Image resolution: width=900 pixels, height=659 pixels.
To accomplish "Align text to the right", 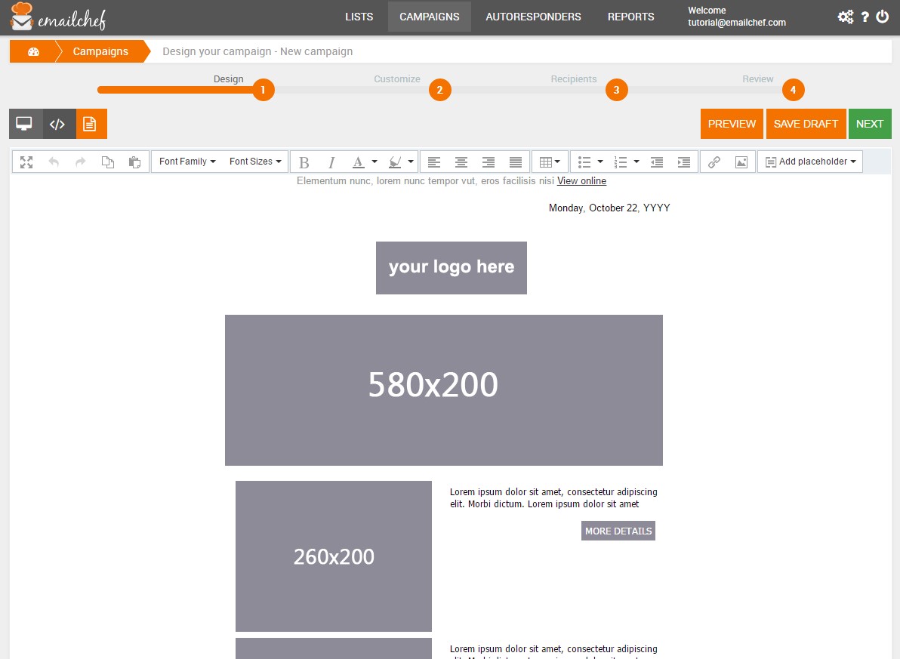I will tap(489, 162).
